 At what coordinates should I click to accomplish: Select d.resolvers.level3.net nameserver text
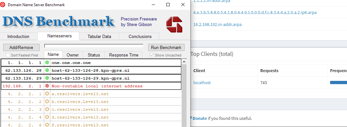[x=80, y=117]
